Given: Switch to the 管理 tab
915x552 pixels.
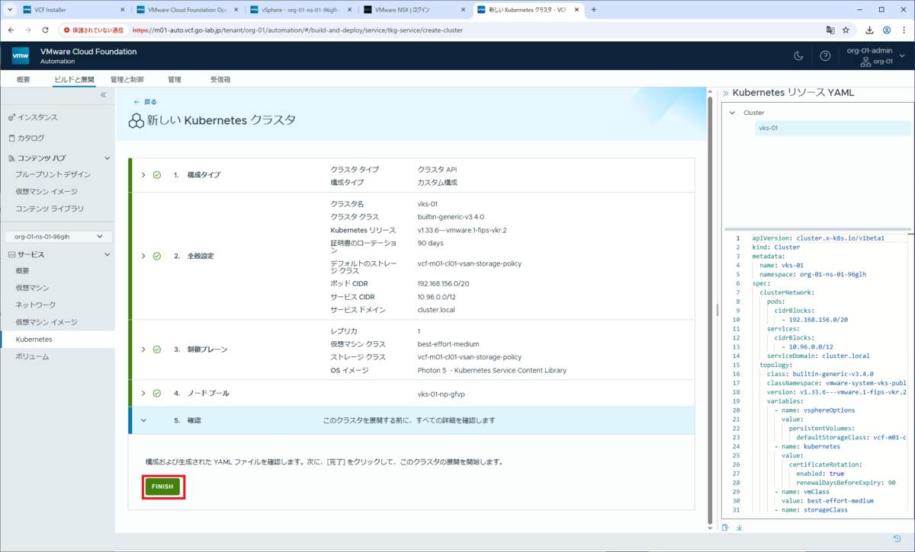Looking at the screenshot, I should point(175,79).
